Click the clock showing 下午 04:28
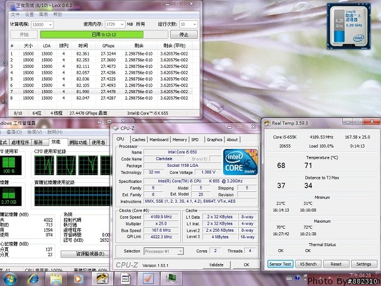Viewport: 381px width, 286px height. pos(361,275)
